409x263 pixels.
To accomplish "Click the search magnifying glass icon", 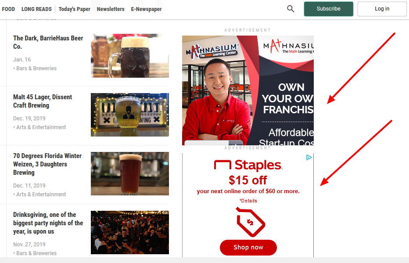I will (x=291, y=9).
